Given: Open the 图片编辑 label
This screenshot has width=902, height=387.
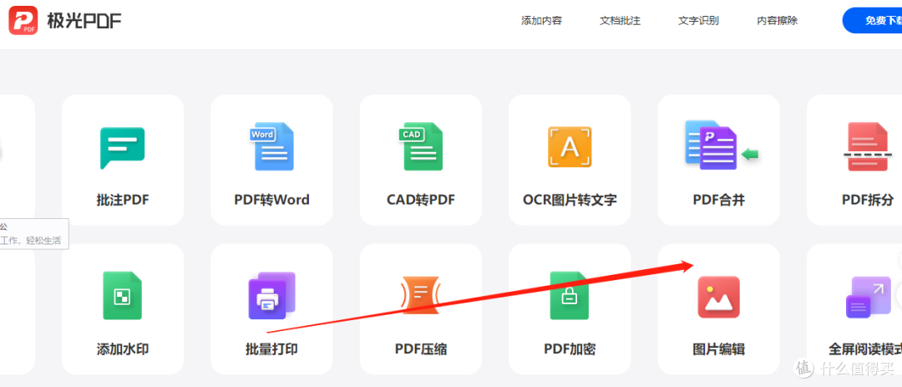Looking at the screenshot, I should [718, 349].
